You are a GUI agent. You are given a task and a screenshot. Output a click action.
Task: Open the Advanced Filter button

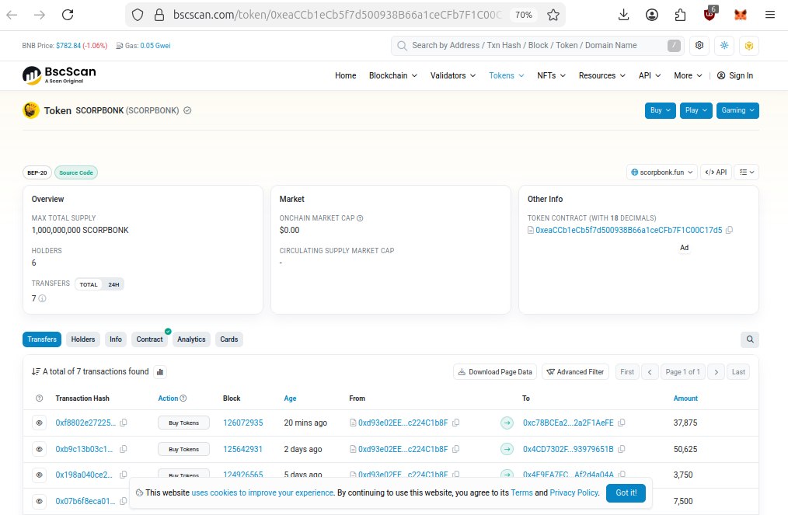click(575, 372)
